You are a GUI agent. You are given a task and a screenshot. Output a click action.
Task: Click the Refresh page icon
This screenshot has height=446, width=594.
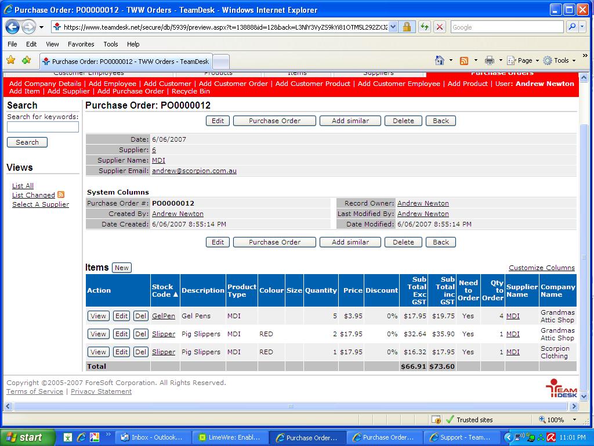coord(424,27)
